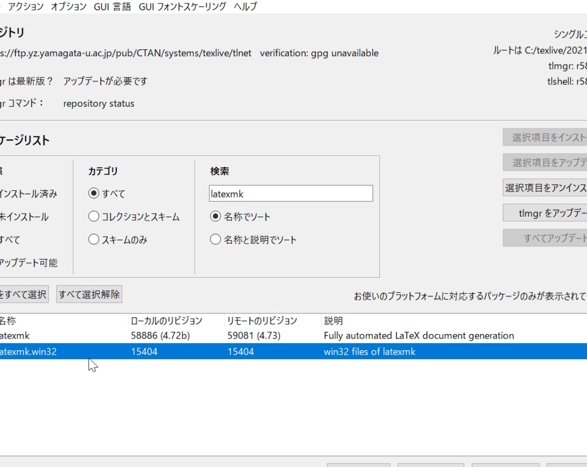Open the GUI 言語 menu
This screenshot has width=587, height=467.
coord(112,7)
